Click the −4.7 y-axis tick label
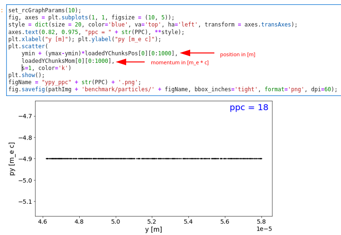Viewport: 341px width, 235px height. point(25,116)
